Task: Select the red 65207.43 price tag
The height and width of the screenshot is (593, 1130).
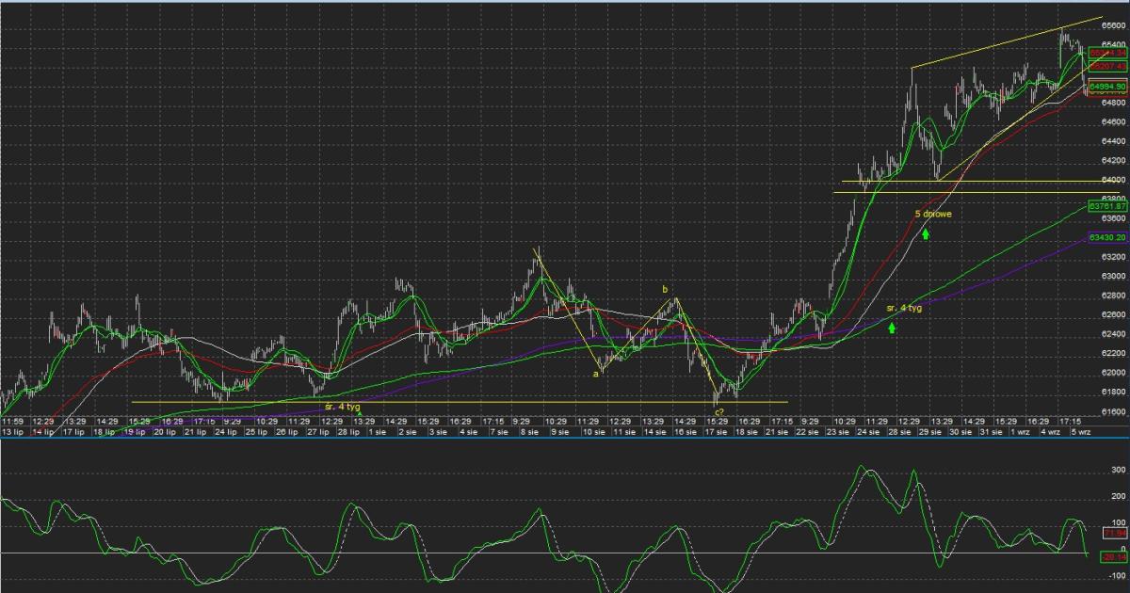Action: click(x=1107, y=67)
